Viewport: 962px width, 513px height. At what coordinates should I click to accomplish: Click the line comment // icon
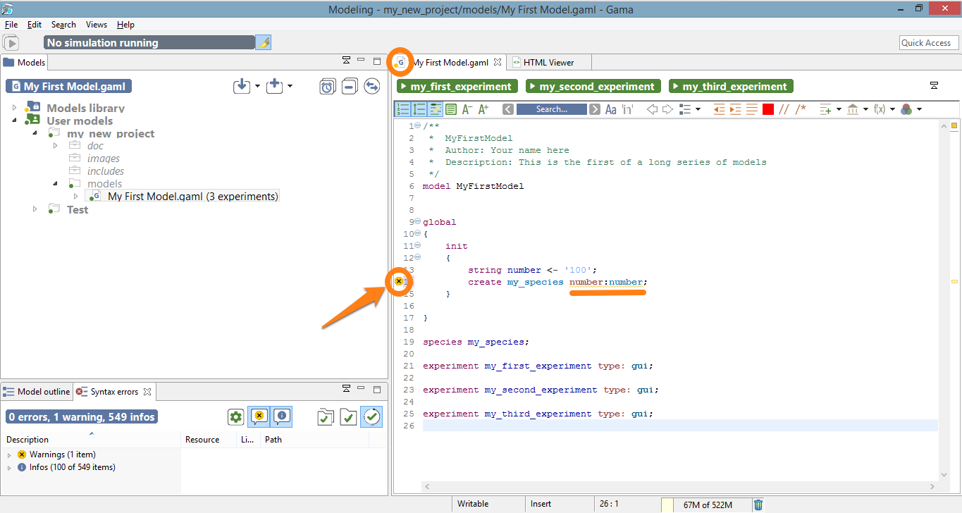point(784,109)
